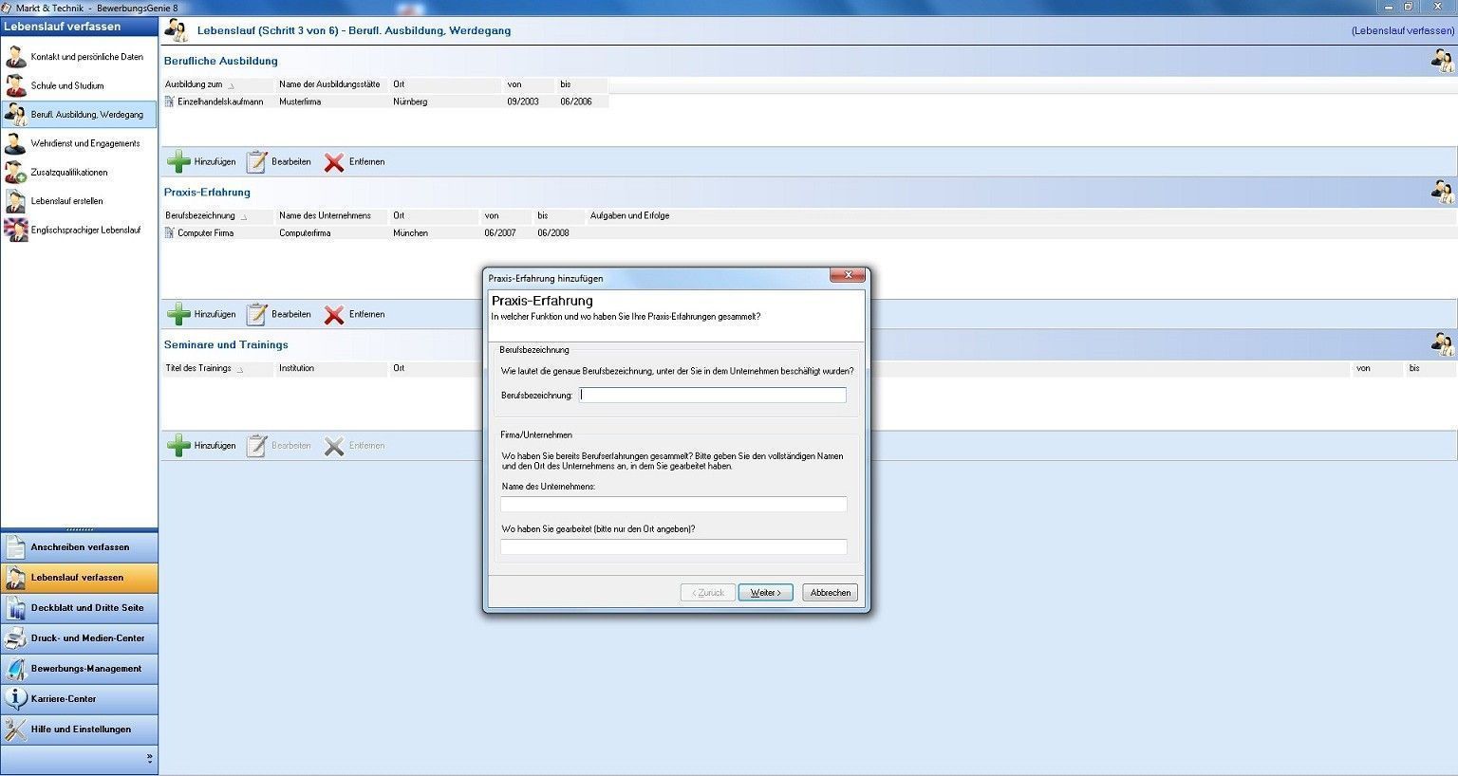
Task: Click the green plus Hinzufügen under Praxis-Erfahrung
Action: click(x=178, y=314)
